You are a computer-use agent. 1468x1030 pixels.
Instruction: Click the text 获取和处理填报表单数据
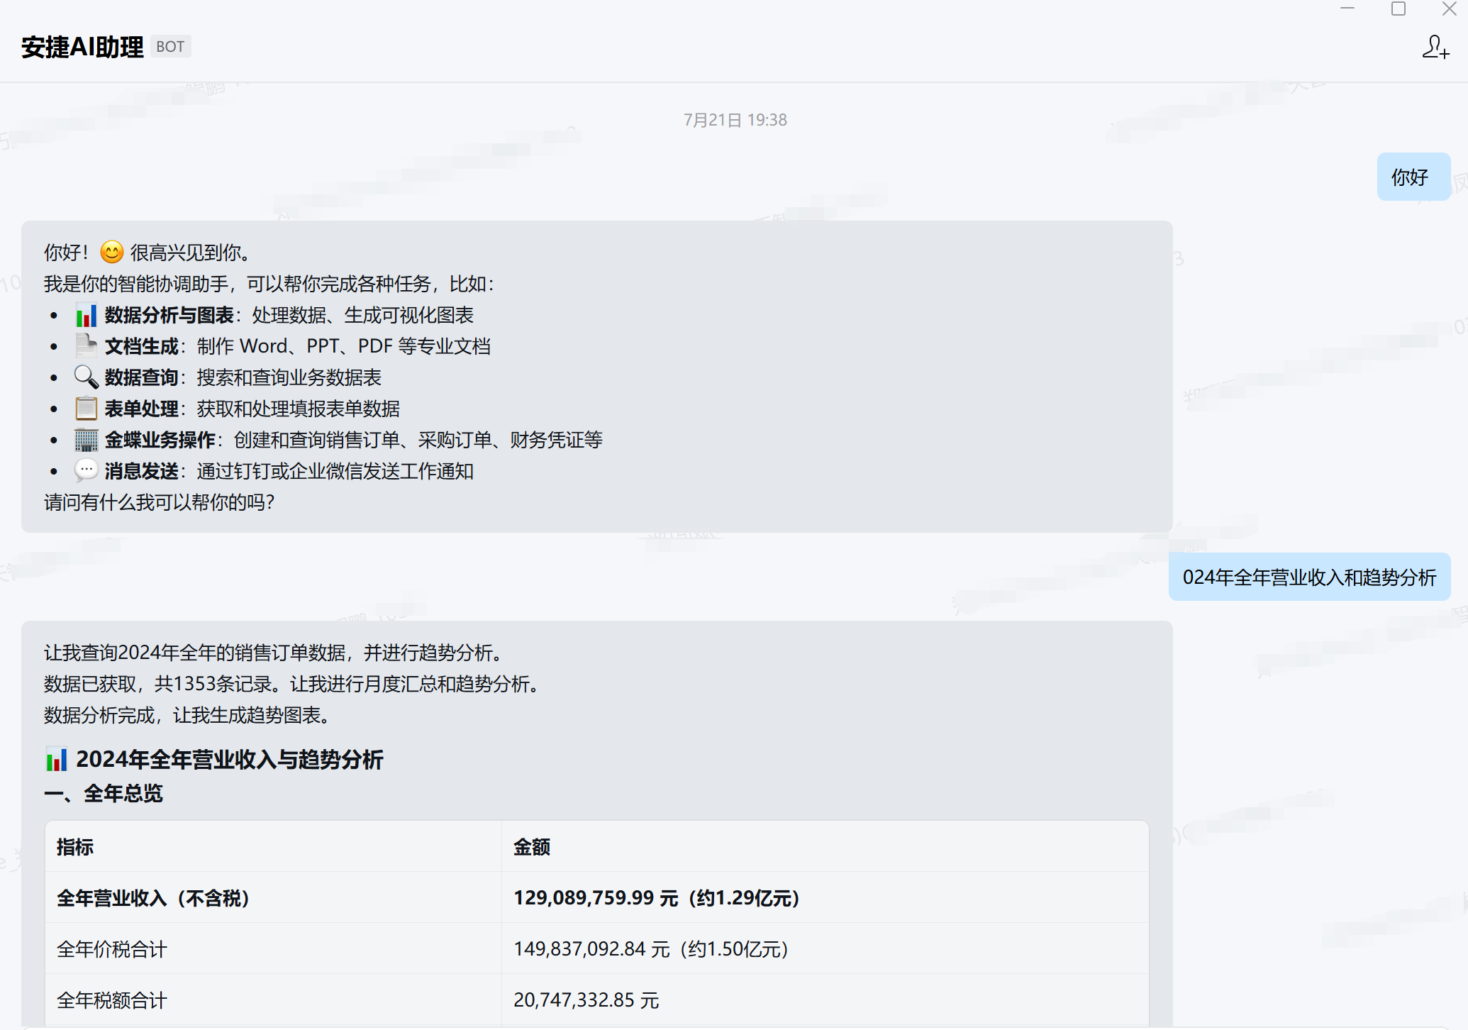pos(298,409)
